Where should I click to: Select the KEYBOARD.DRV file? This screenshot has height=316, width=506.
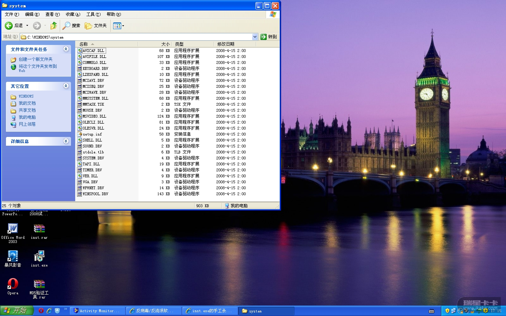point(95,68)
